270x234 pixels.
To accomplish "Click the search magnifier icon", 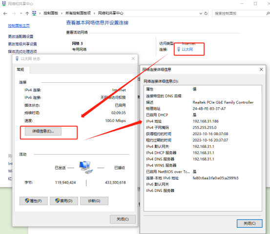I will point(268,13).
